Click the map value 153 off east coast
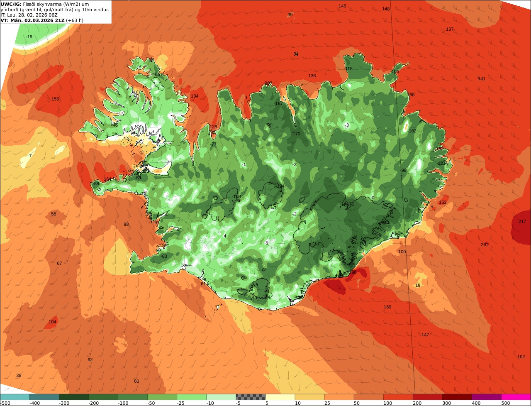Screen dimensions: 531x406 443,202
